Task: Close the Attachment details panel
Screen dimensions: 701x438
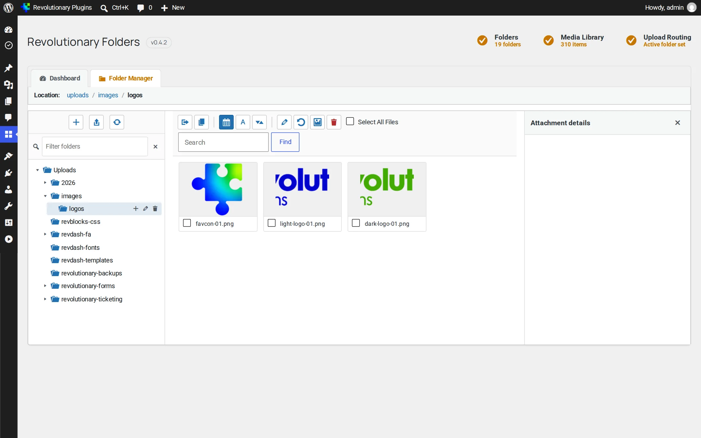Action: 678,123
